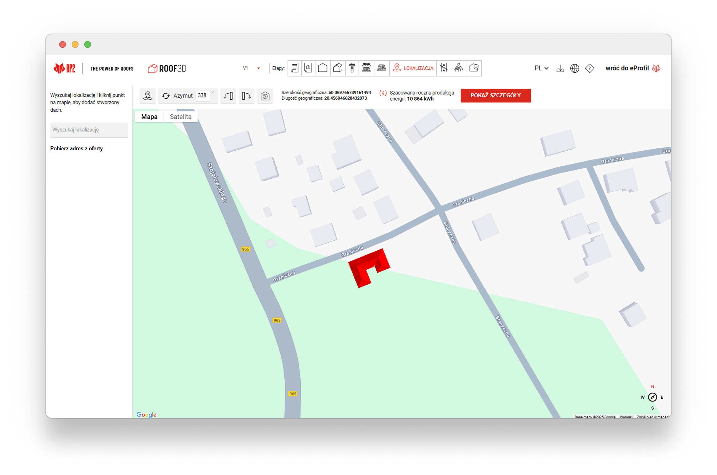Viewport: 717px width, 475px height.
Task: Click the rotate counterclockwise icon
Action: (228, 96)
